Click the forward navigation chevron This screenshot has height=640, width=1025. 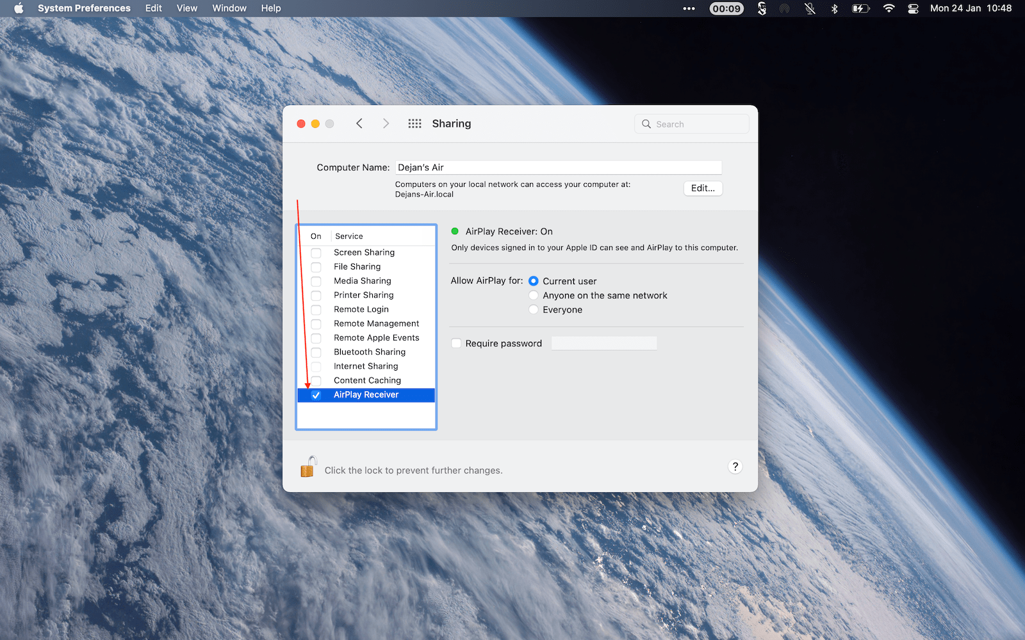(386, 124)
